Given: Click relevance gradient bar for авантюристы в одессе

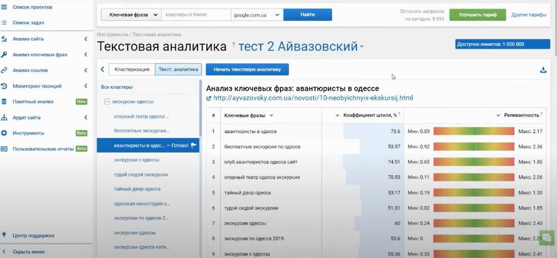Looking at the screenshot, I should [474, 131].
